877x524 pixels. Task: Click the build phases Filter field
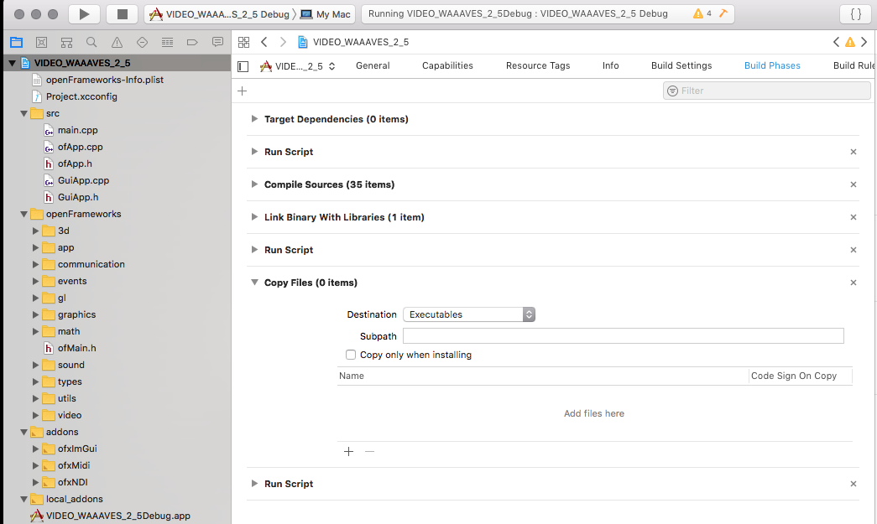pyautogui.click(x=767, y=91)
